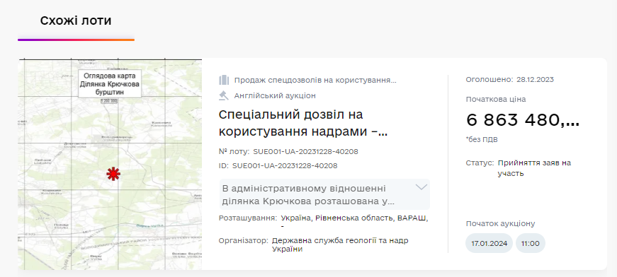
Task: Click location Україна, Рівненська область, ВАРАШ
Action: point(354,218)
